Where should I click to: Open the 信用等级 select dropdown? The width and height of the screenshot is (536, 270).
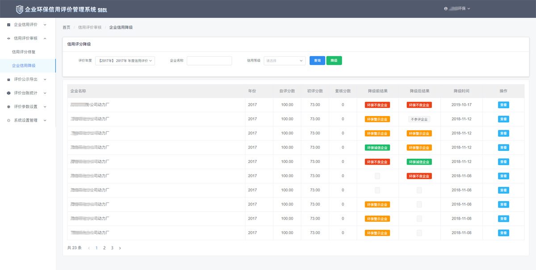point(285,61)
